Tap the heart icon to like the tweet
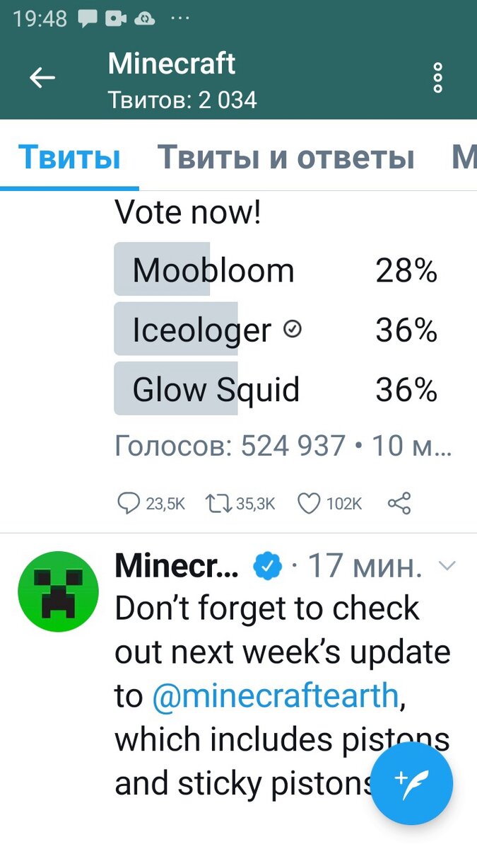The width and height of the screenshot is (477, 849). click(x=309, y=504)
